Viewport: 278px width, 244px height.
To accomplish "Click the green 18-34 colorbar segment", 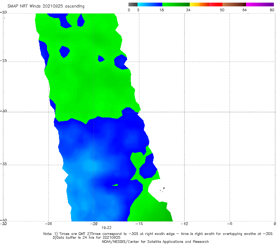I will click(176, 5).
